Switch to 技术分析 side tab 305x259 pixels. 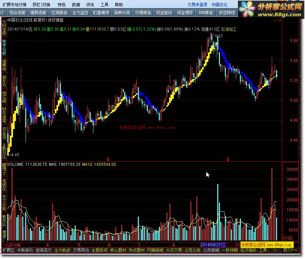[x=4, y=47]
